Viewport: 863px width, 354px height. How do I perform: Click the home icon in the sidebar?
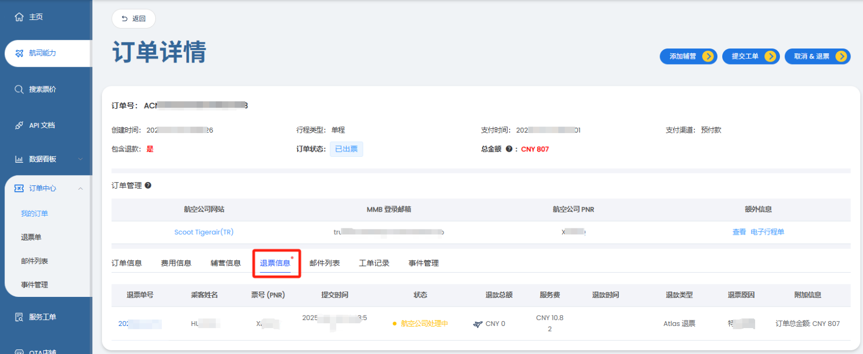click(x=19, y=17)
